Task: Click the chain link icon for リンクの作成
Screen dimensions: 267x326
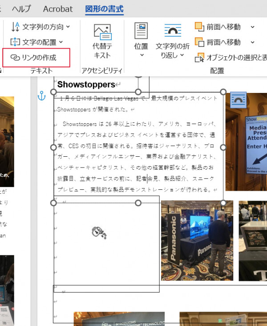Action: point(15,58)
